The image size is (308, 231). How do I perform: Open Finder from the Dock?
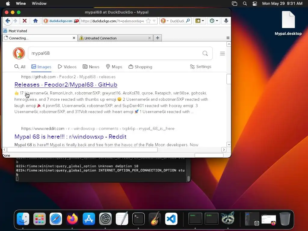pyautogui.click(x=23, y=219)
